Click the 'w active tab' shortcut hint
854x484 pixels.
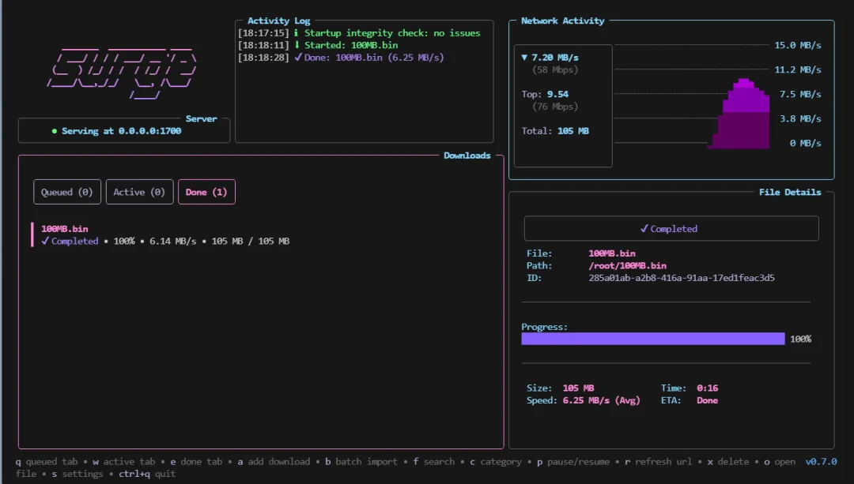coord(123,462)
